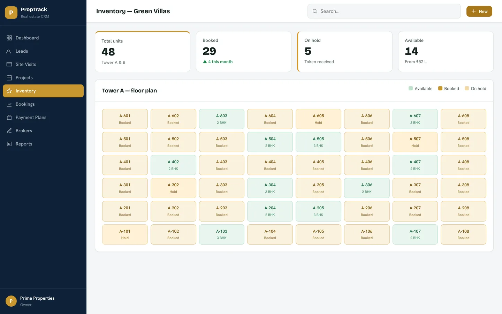Click the Site Visits card icon

(x=9, y=64)
